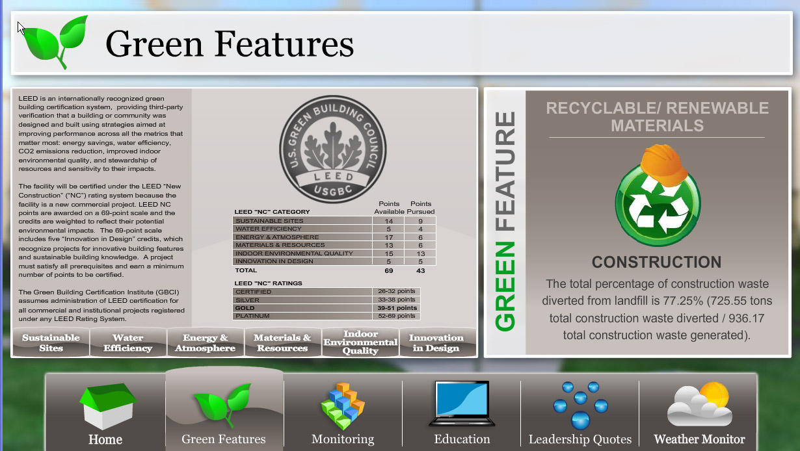Click the RECYCLABLE/ RENEWABLE MATERIALS heading
Image resolution: width=800 pixels, height=451 pixels.
657,117
